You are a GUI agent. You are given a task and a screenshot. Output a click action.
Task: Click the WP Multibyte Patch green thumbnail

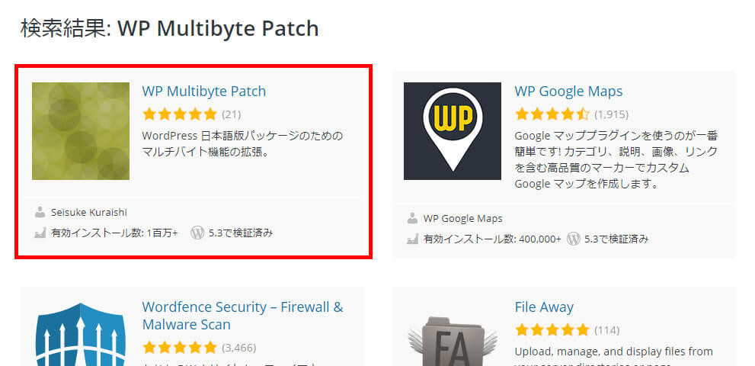[x=81, y=131]
